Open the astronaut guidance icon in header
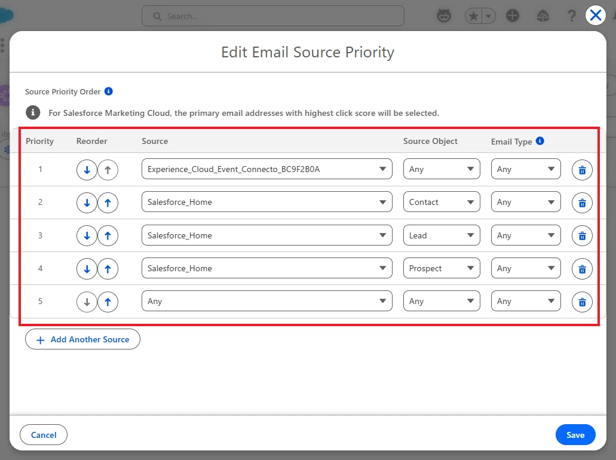This screenshot has height=460, width=616. click(x=444, y=16)
